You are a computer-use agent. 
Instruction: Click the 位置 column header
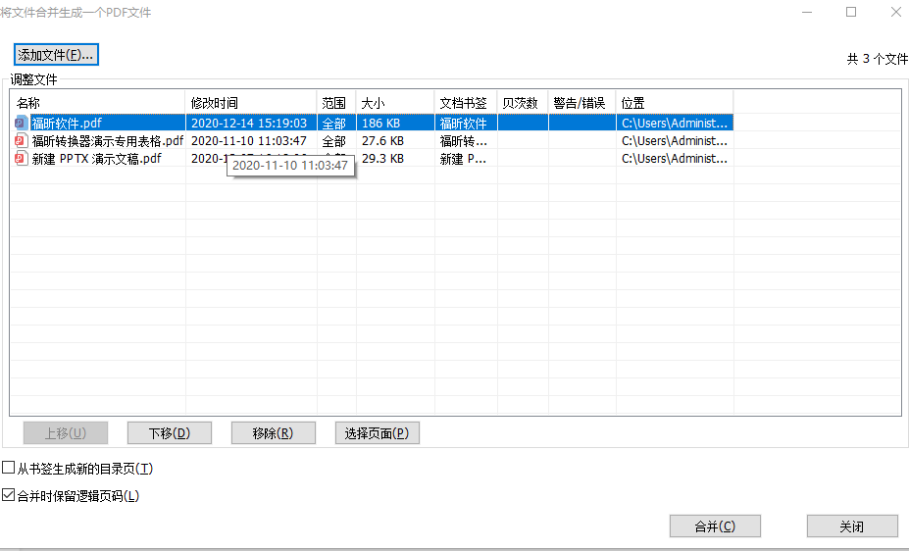[x=675, y=103]
